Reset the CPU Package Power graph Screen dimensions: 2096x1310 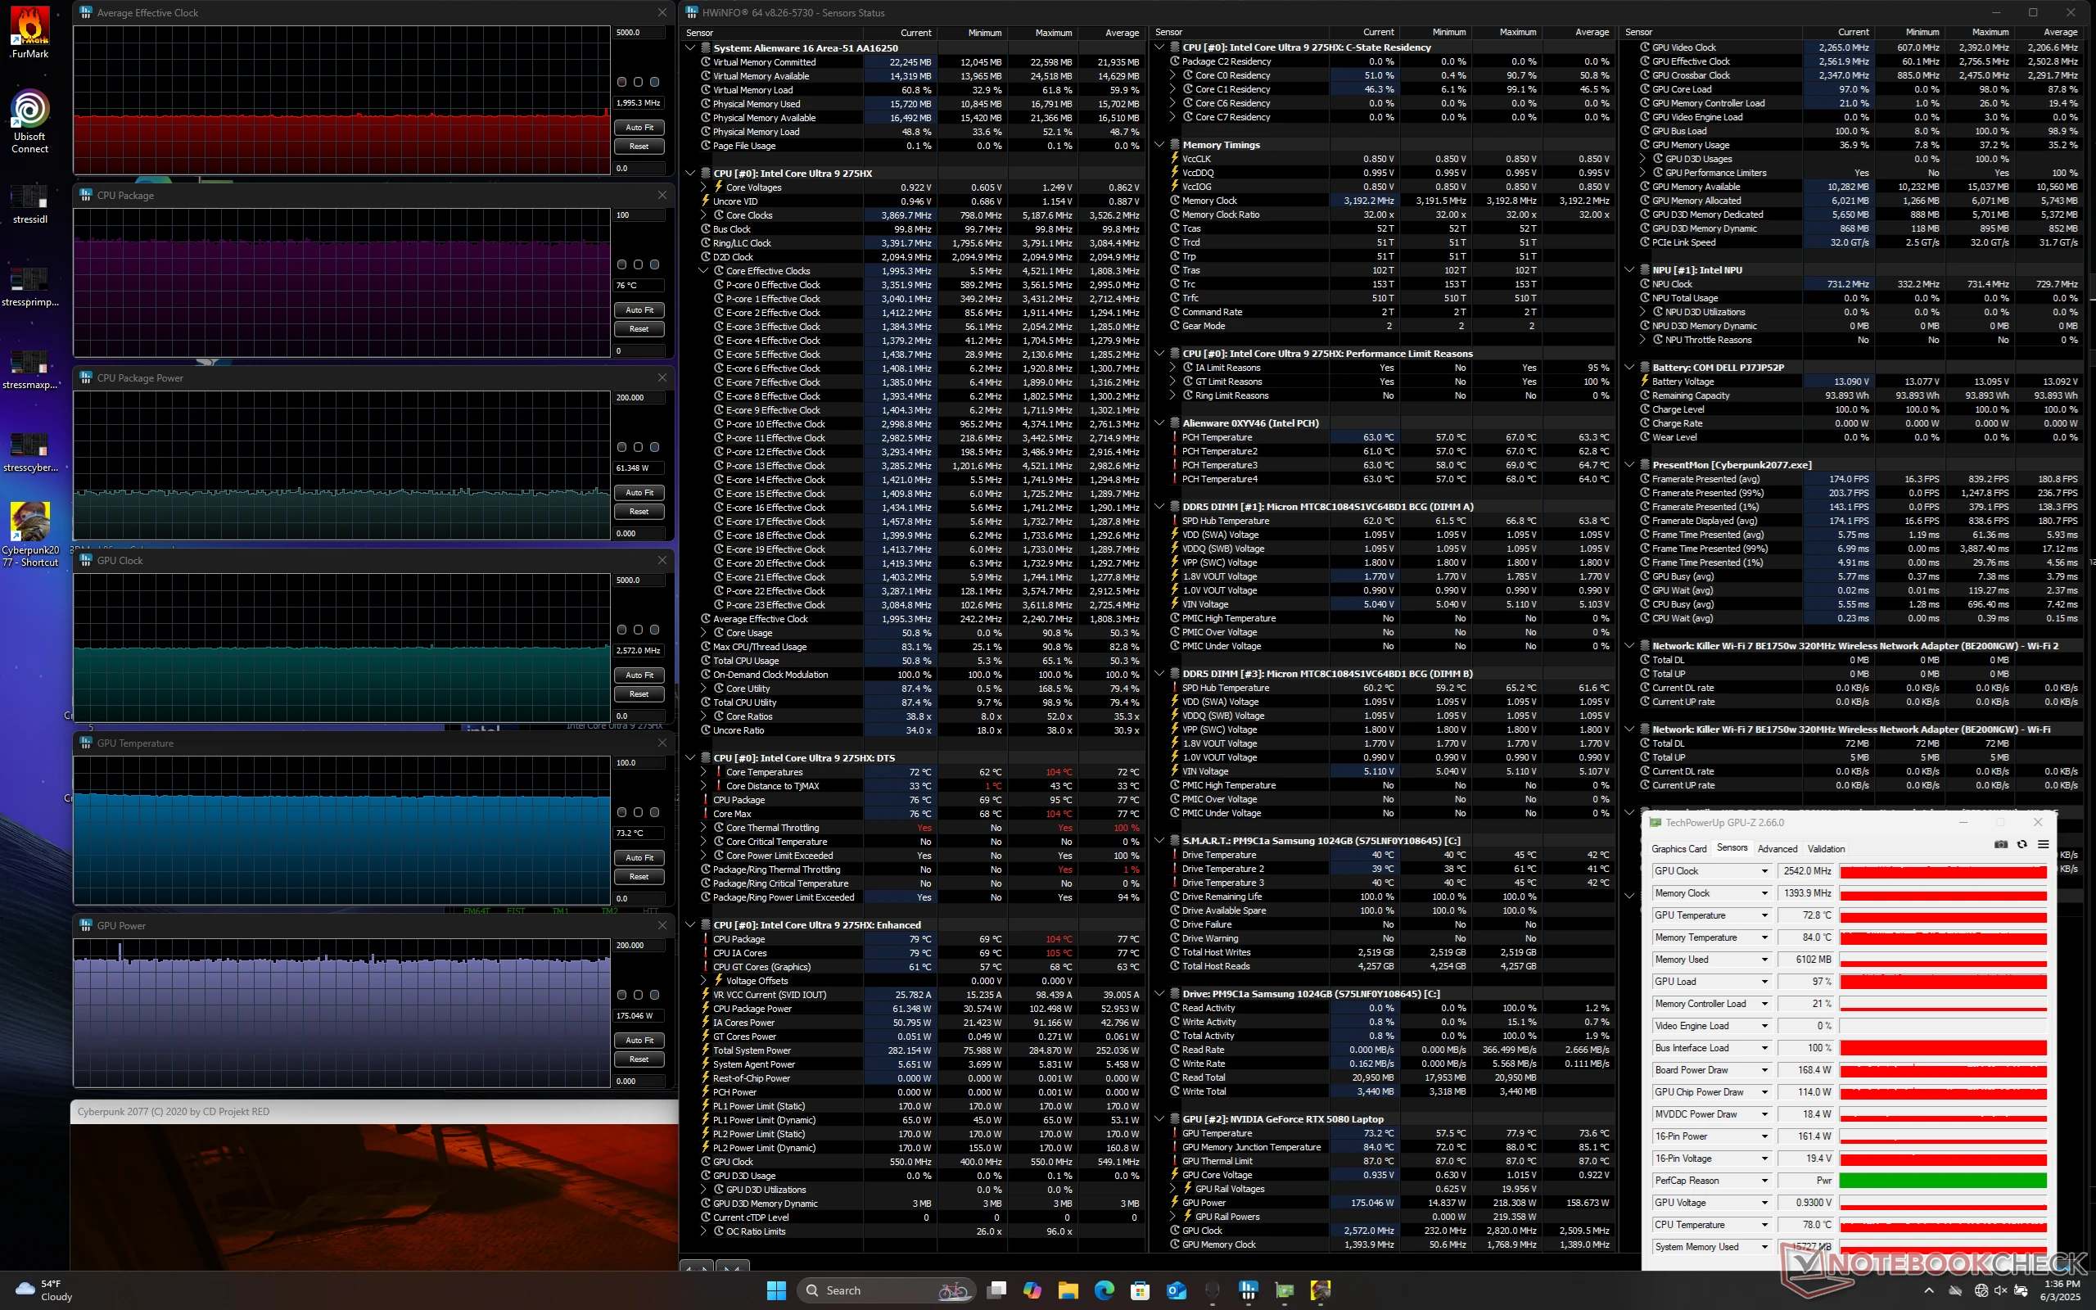point(639,511)
